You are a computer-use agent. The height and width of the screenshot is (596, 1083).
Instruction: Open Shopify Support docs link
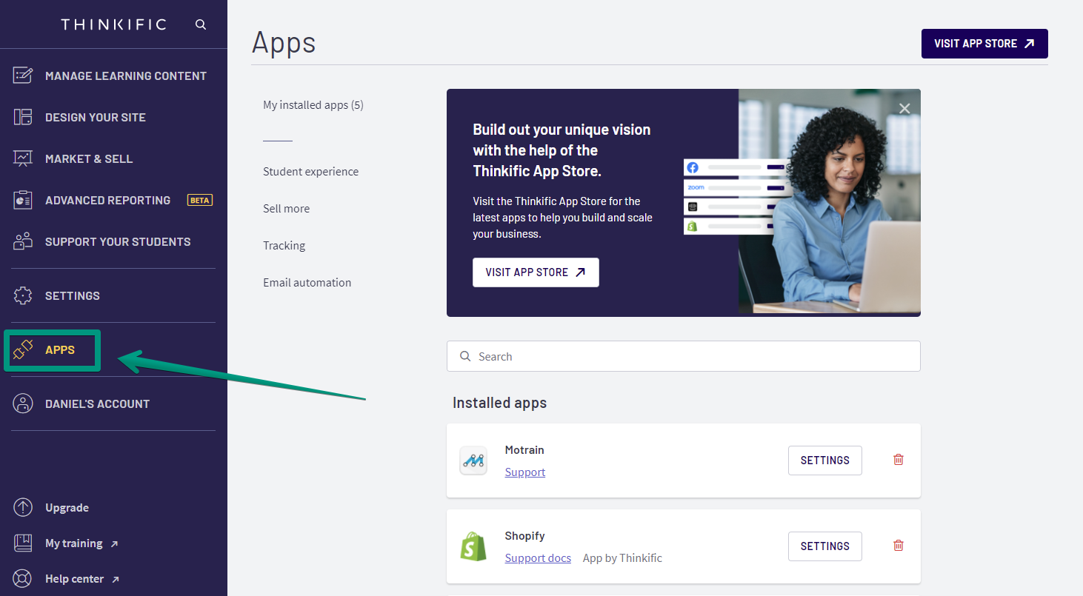coord(538,558)
